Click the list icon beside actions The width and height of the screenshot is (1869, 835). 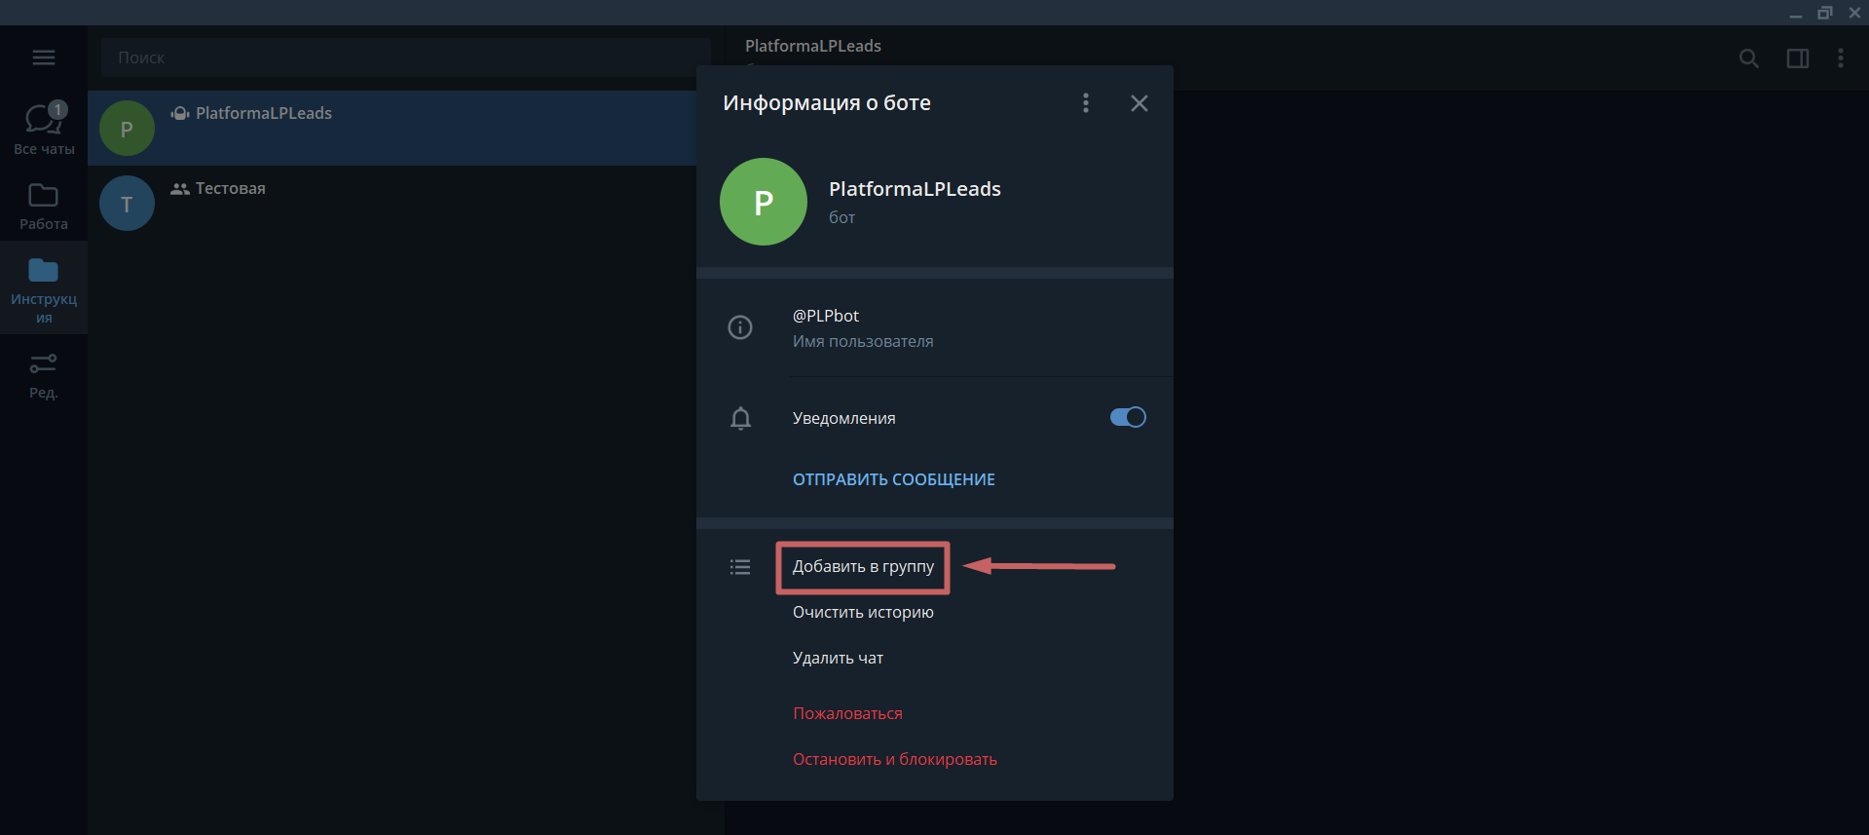[740, 567]
